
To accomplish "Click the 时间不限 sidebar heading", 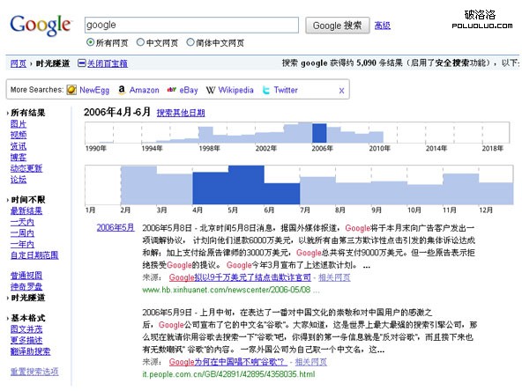I will pyautogui.click(x=28, y=200).
